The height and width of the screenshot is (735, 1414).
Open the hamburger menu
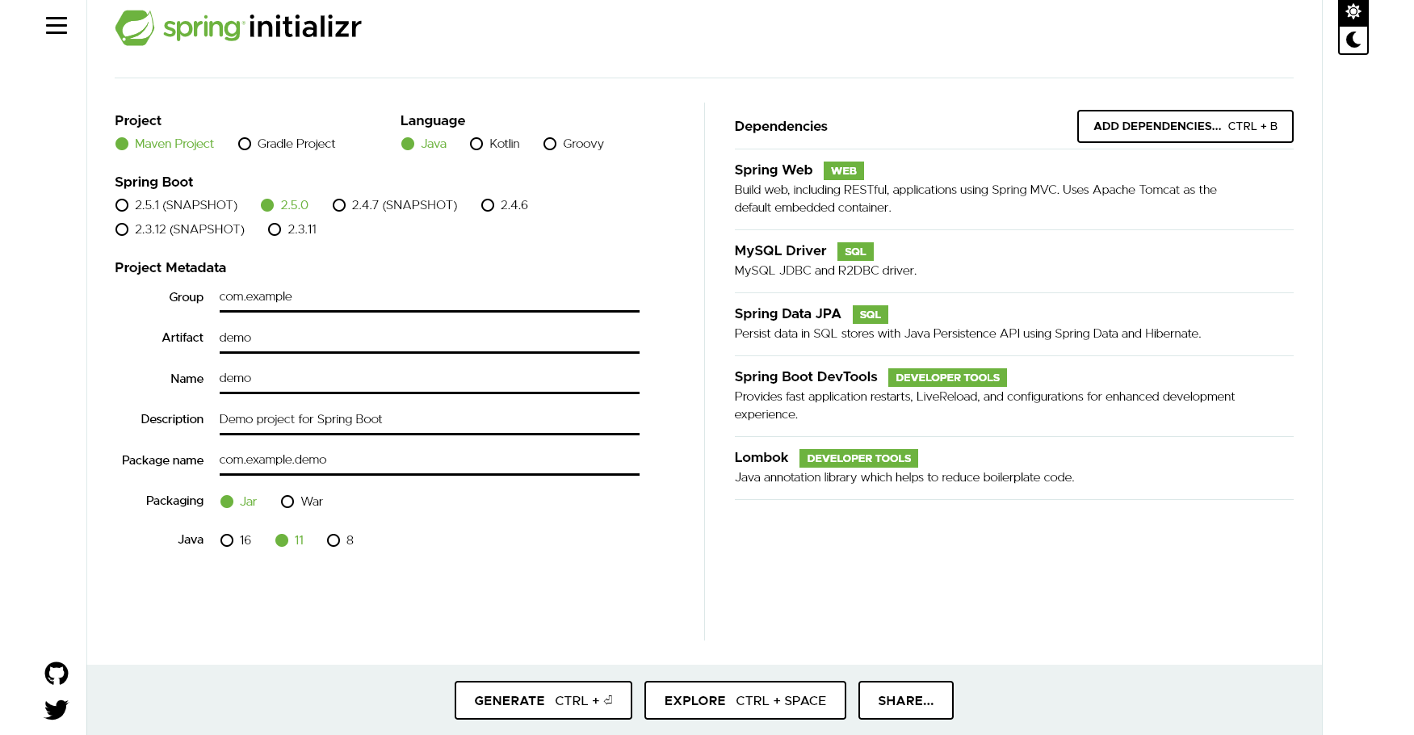(56, 25)
